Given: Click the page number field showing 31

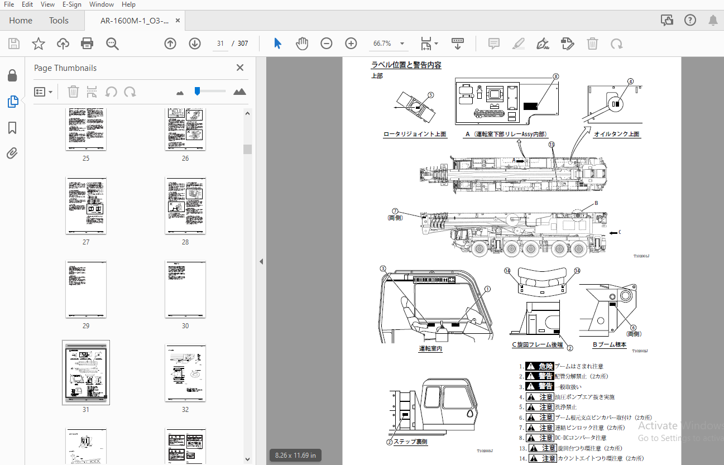Looking at the screenshot, I should pos(220,44).
